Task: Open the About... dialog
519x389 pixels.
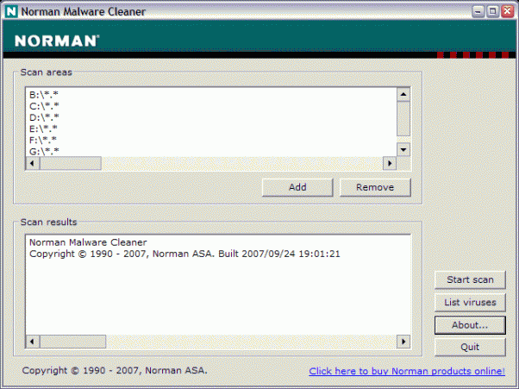Action: [470, 325]
